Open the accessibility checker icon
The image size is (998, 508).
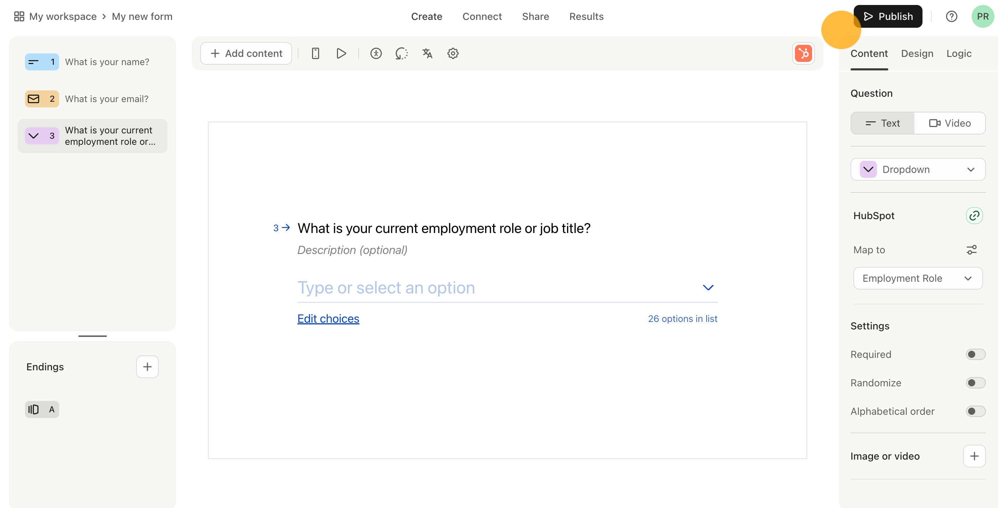tap(376, 53)
